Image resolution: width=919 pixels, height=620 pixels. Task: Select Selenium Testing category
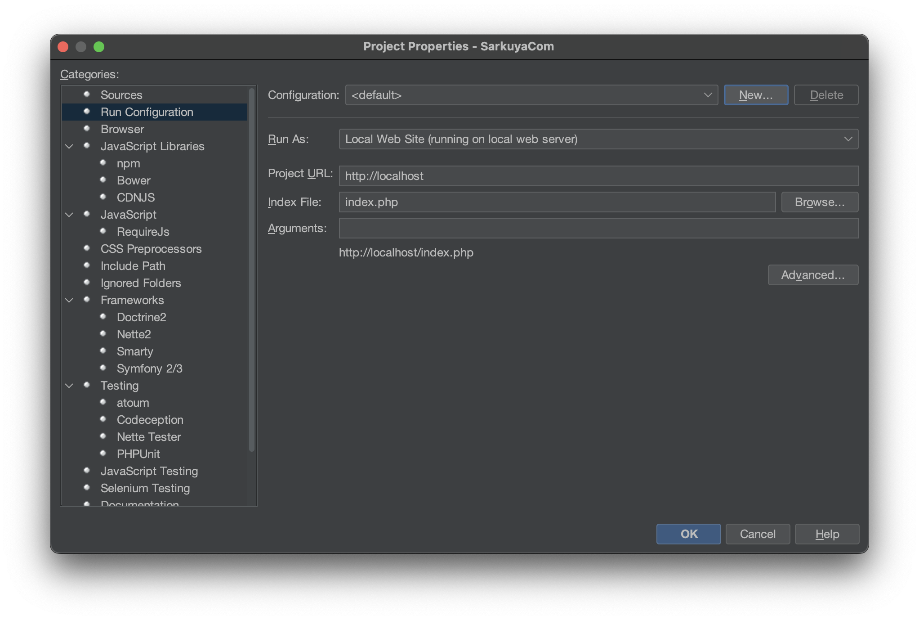tap(145, 488)
